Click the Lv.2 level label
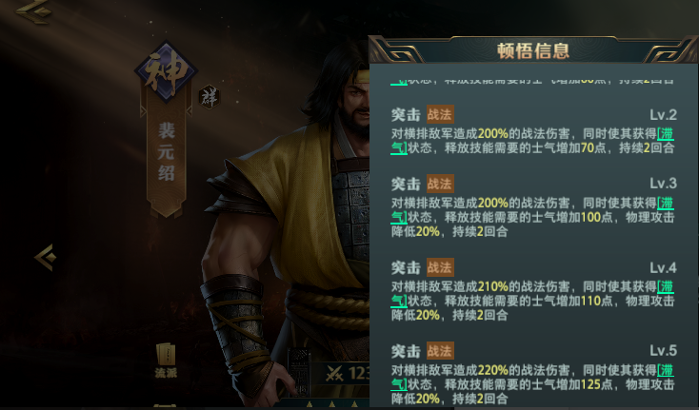Screen dimensions: 699x410 coord(663,115)
